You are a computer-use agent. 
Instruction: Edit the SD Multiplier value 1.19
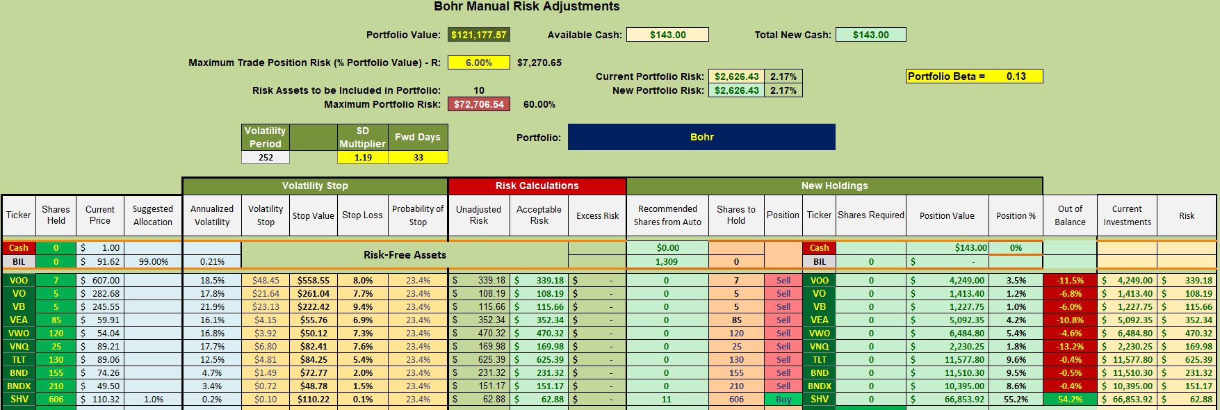click(x=363, y=158)
